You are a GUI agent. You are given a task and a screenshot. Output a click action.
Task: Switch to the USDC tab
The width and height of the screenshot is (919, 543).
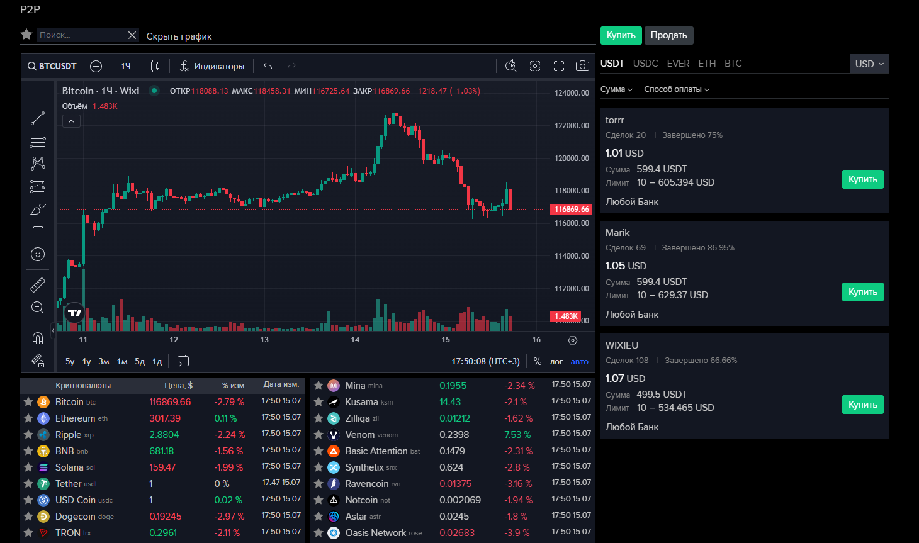pos(645,64)
